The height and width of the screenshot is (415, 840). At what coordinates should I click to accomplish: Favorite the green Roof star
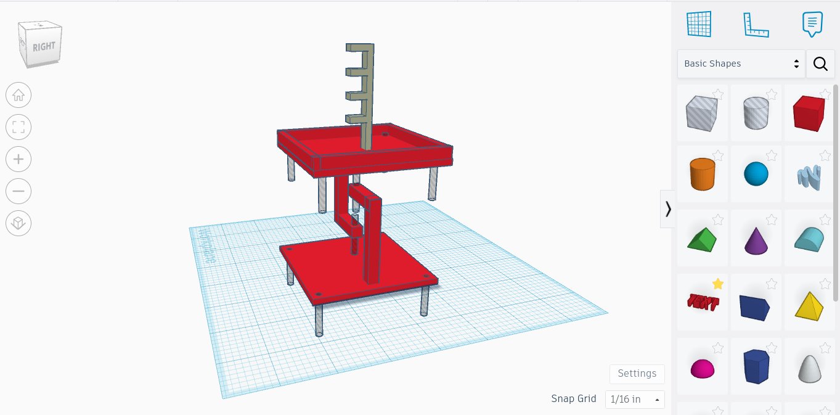coord(718,220)
